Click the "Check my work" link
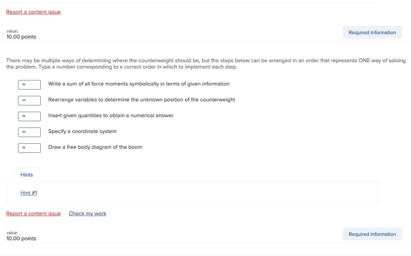The image size is (411, 256). (87, 214)
